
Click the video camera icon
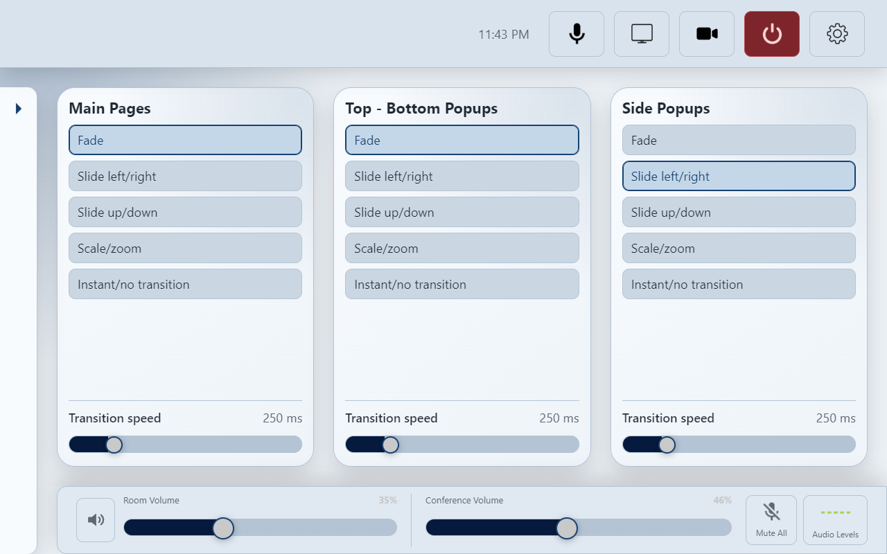click(x=707, y=34)
